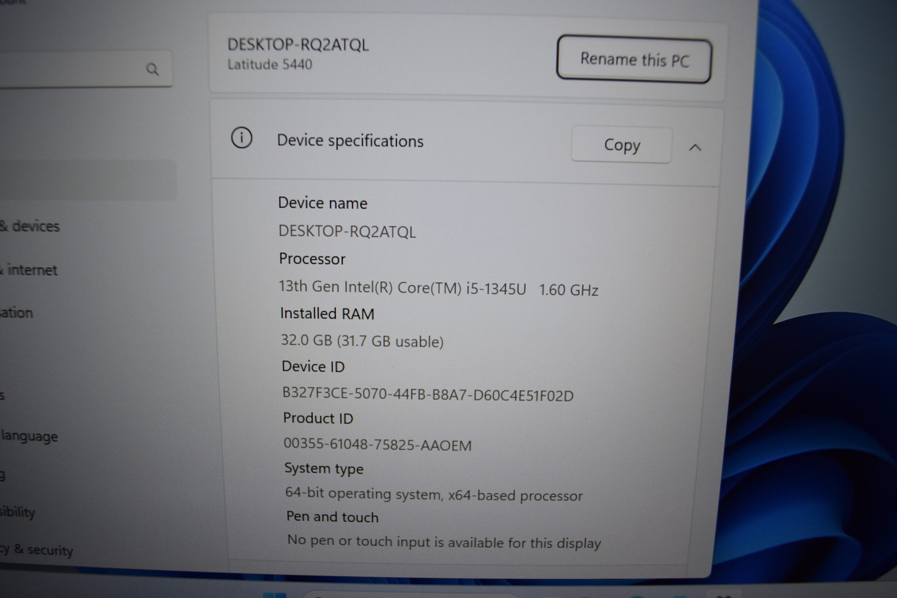Select the Device name label

[x=323, y=203]
